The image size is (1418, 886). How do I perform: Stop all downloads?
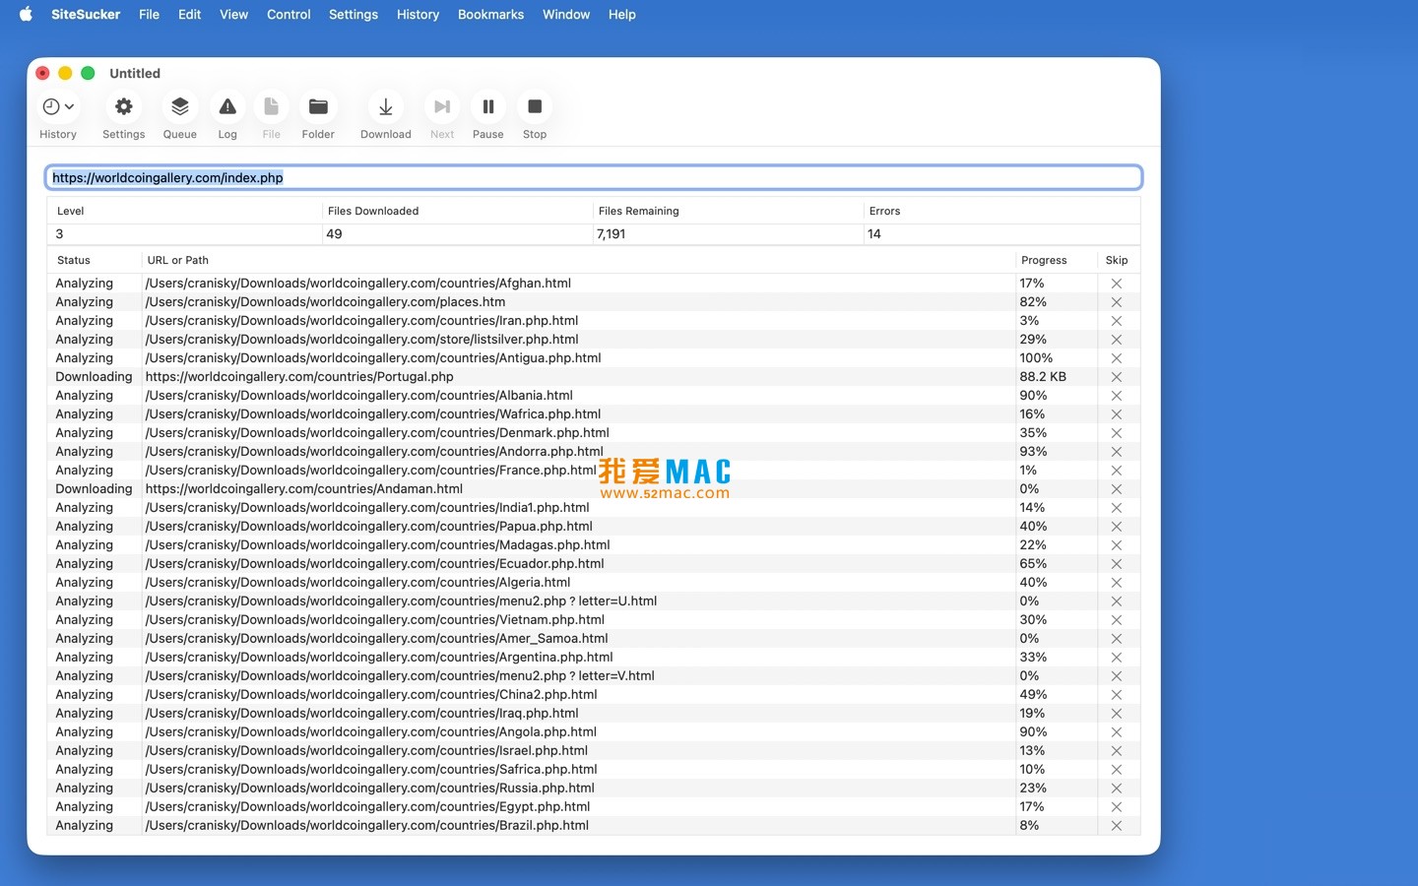(535, 106)
